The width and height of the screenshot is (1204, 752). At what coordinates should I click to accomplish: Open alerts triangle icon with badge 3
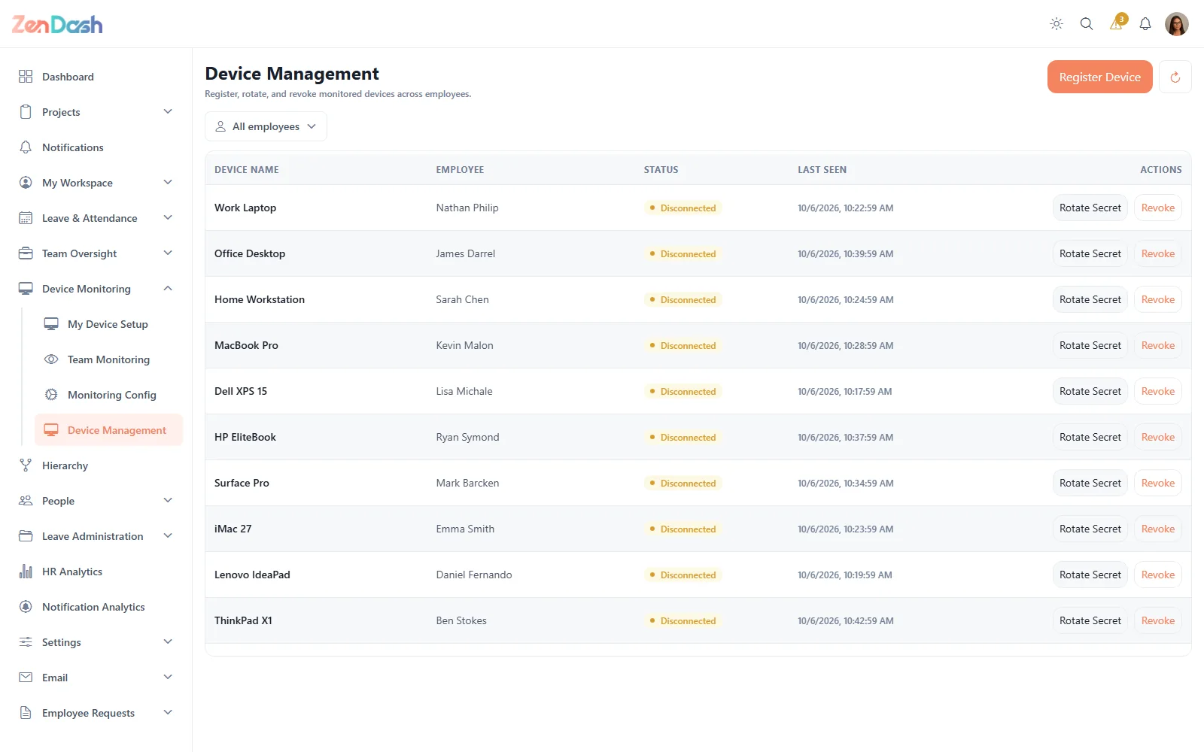pos(1117,23)
